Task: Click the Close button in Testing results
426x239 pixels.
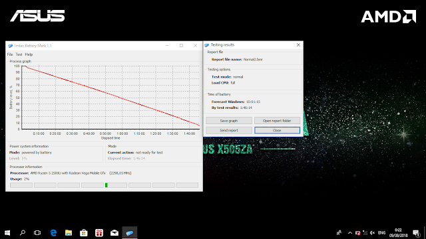Action: coord(277,130)
